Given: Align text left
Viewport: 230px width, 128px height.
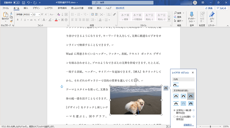Looking at the screenshot, I should click(72, 20).
